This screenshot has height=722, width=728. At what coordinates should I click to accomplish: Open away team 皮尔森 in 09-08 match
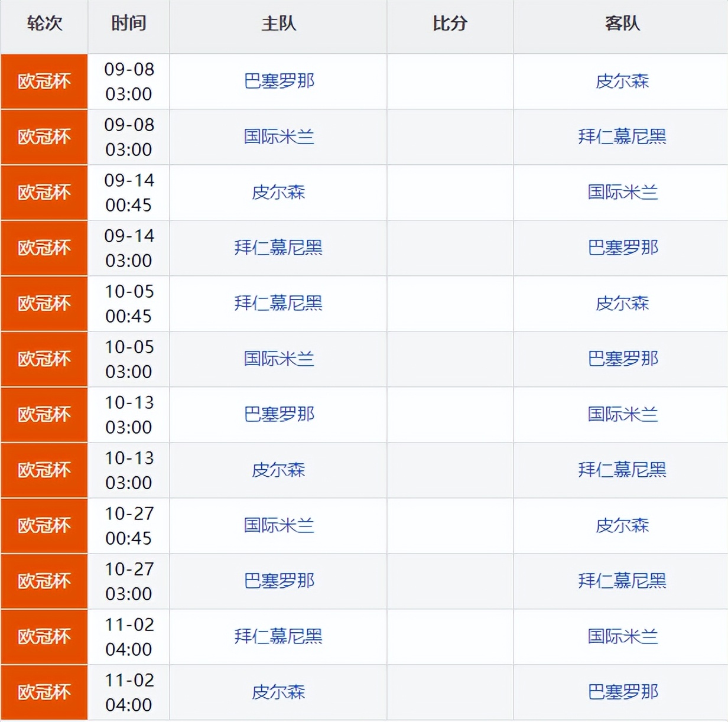coord(622,81)
